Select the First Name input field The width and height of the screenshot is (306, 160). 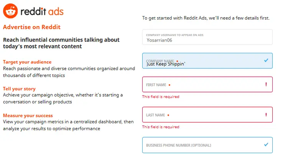pyautogui.click(x=207, y=84)
